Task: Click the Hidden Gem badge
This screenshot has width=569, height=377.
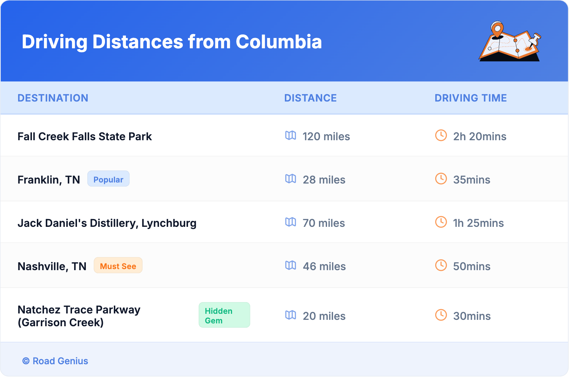Action: point(224,315)
